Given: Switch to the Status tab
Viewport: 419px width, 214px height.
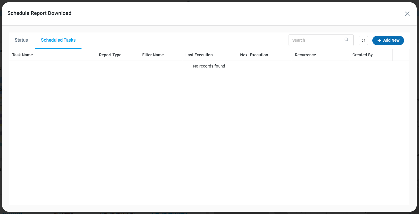Looking at the screenshot, I should tap(21, 40).
